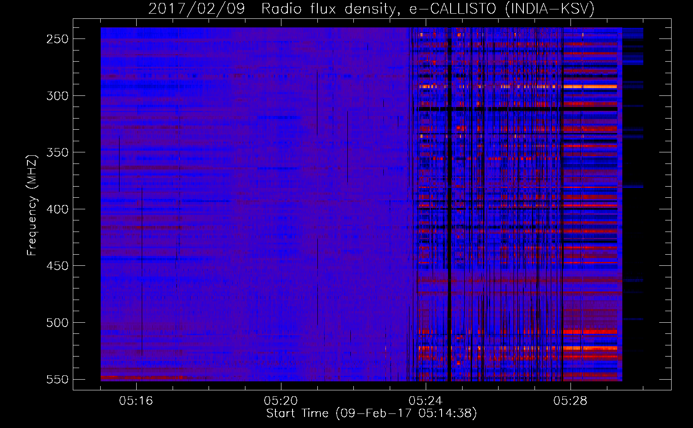Click the 250 frequency tick label
Viewport: 693px width, 428px height.
click(57, 39)
